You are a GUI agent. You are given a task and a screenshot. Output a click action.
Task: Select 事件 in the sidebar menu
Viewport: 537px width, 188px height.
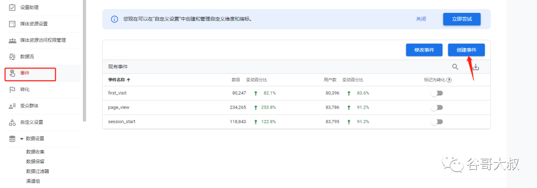(30, 73)
